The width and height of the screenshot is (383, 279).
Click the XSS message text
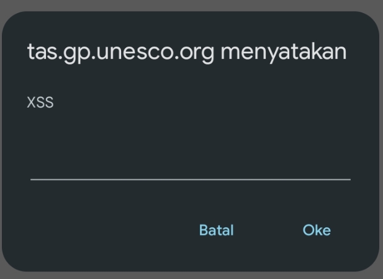(40, 103)
